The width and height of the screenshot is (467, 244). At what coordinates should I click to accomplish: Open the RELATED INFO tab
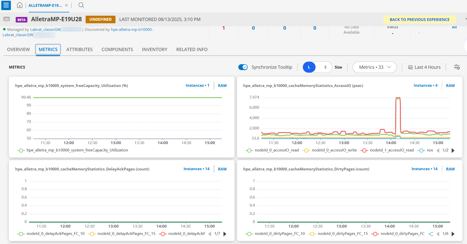(x=192, y=50)
